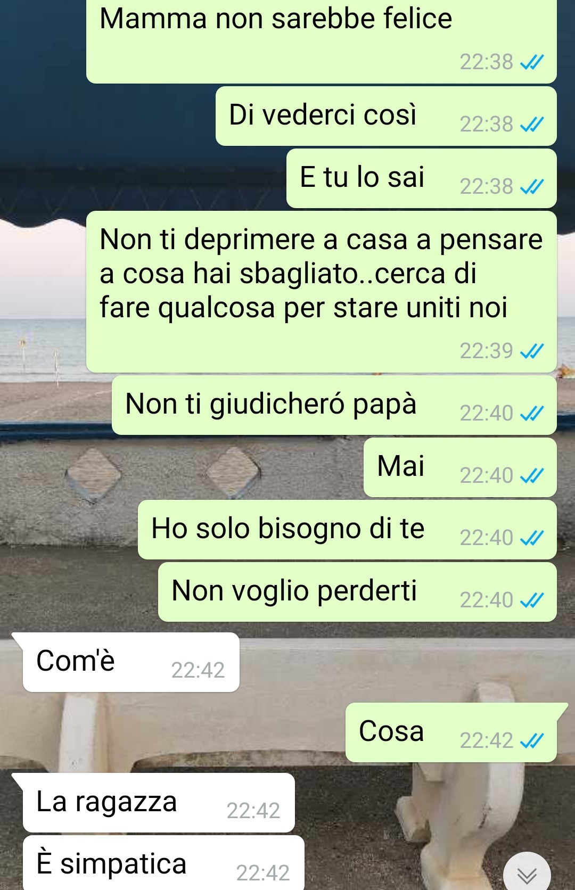This screenshot has width=575, height=890.
Task: Click the 22:42 time on 'La ragazza'
Action: point(253,811)
